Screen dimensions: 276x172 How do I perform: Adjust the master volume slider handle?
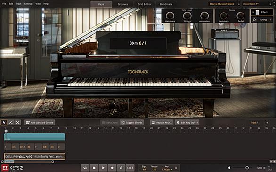coord(247,168)
